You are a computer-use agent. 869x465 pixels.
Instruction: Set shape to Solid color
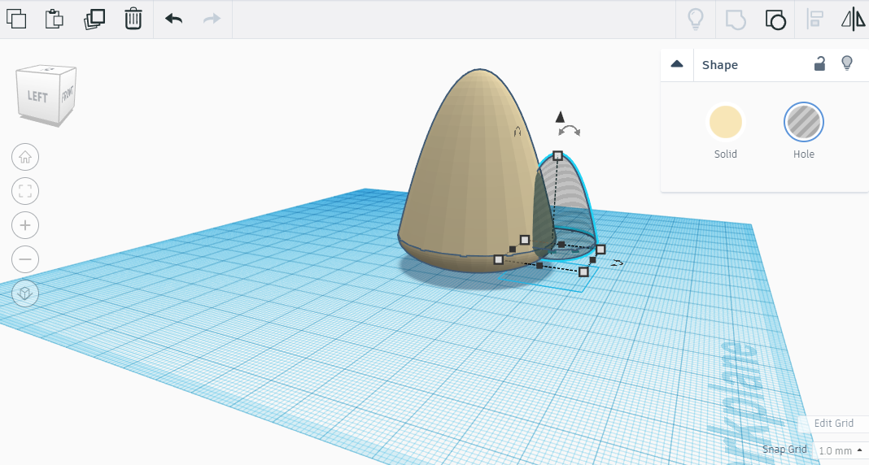[726, 122]
